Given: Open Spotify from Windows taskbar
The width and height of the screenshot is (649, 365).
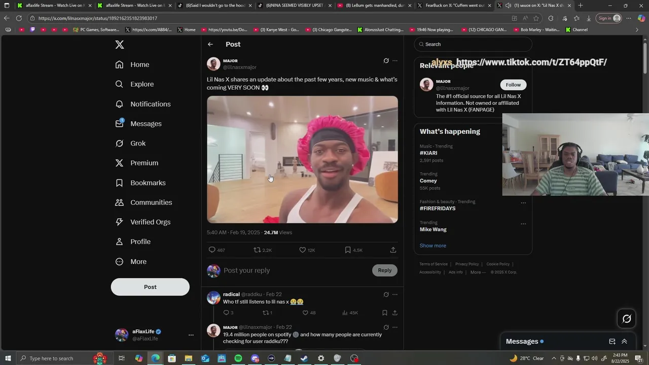Looking at the screenshot, I should tap(238, 358).
